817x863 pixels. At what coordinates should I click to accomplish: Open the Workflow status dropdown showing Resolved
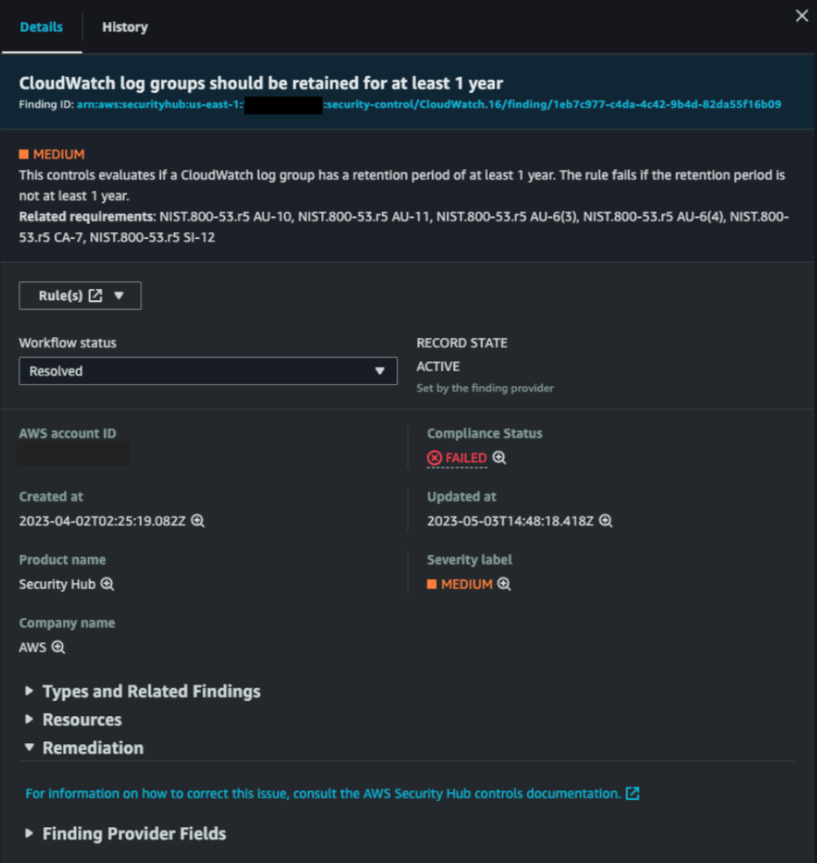pos(207,370)
